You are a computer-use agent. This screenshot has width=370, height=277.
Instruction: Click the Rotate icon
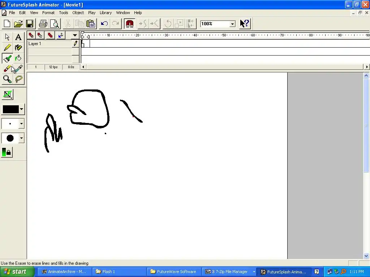click(168, 23)
